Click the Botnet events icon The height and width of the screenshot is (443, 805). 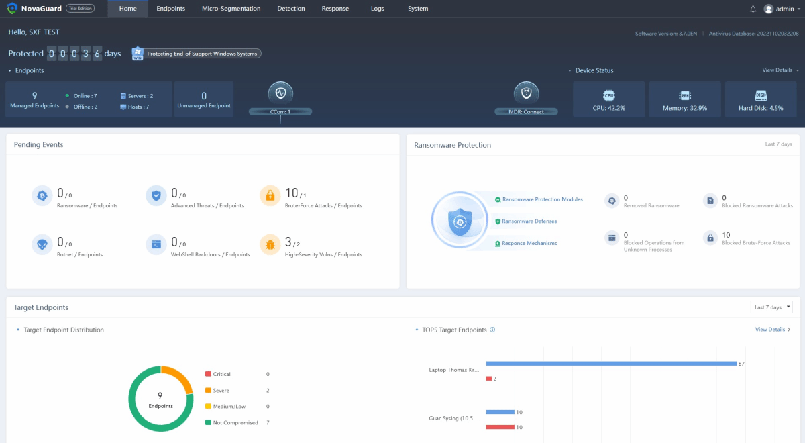[x=42, y=245]
